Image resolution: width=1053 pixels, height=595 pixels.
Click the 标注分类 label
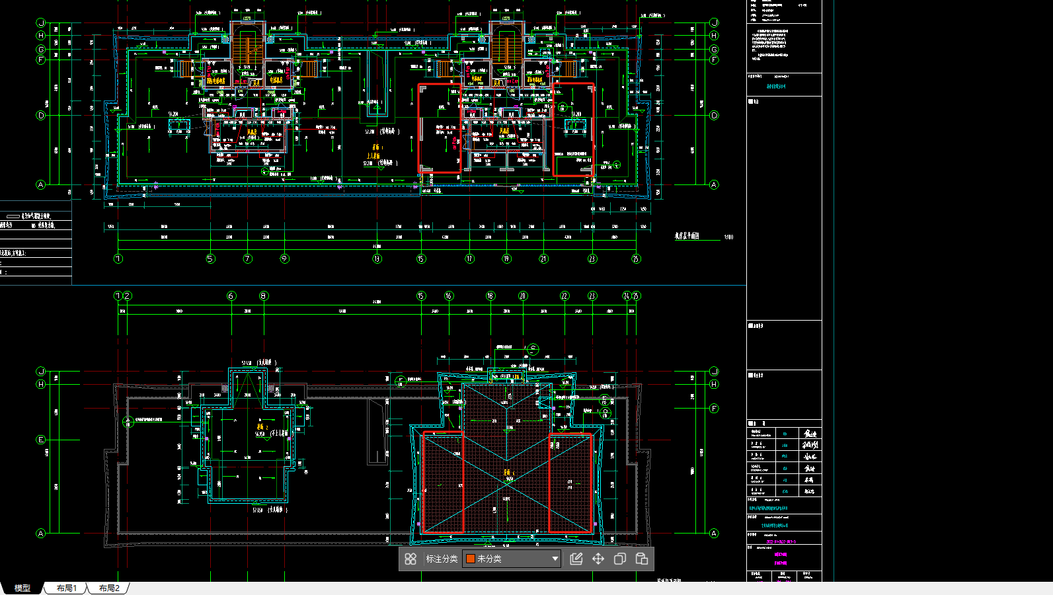pyautogui.click(x=442, y=559)
